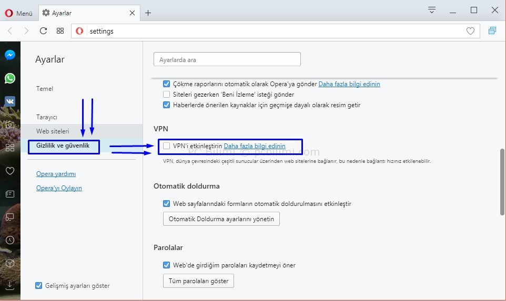The width and height of the screenshot is (506, 301).
Task: Toggle parolaları kaydetmeyi öner checkbox
Action: [167, 265]
